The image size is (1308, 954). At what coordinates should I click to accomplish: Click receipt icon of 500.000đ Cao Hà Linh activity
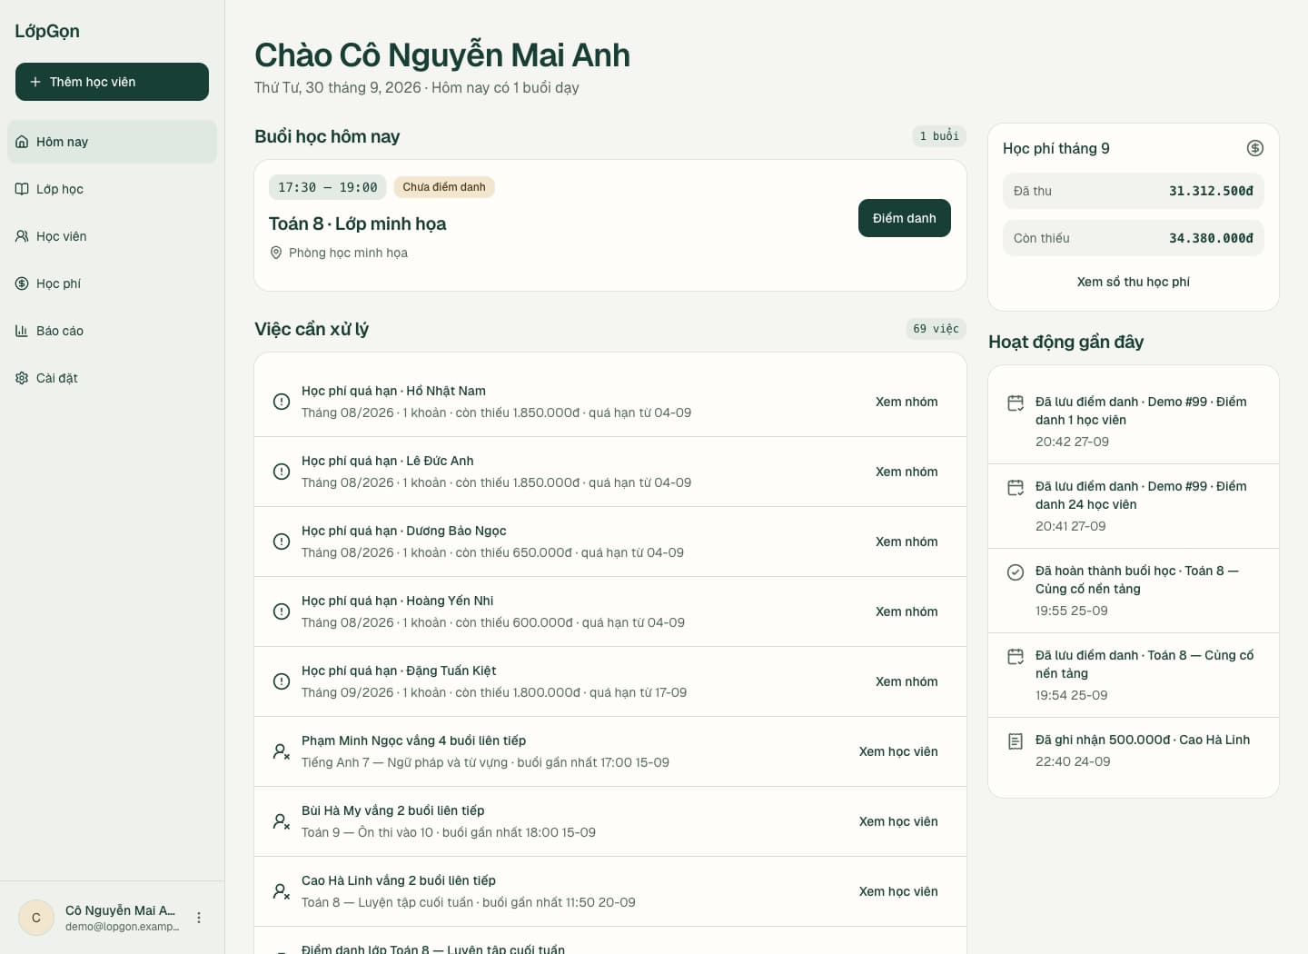coord(1016,740)
